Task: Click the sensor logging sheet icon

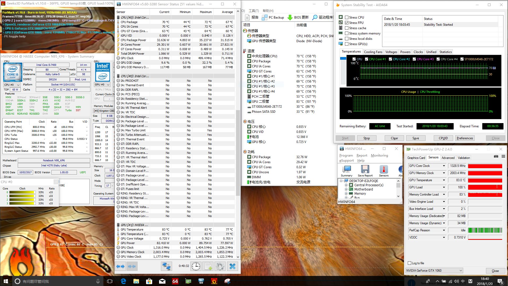Action: (x=208, y=266)
